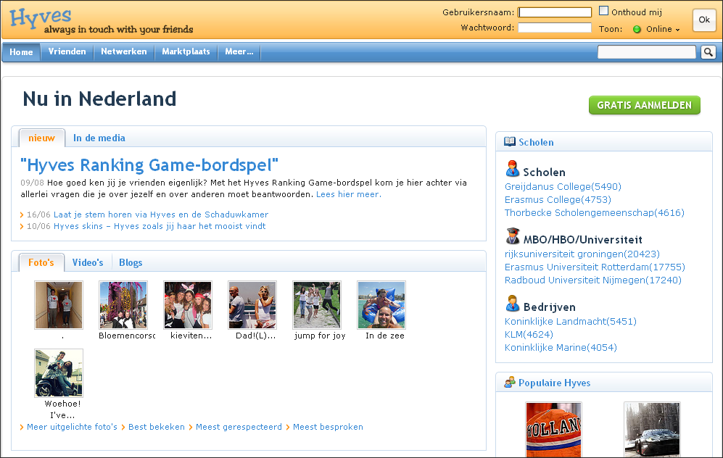Click the Ok login button
Viewport: 723px width, 458px height.
coord(704,20)
